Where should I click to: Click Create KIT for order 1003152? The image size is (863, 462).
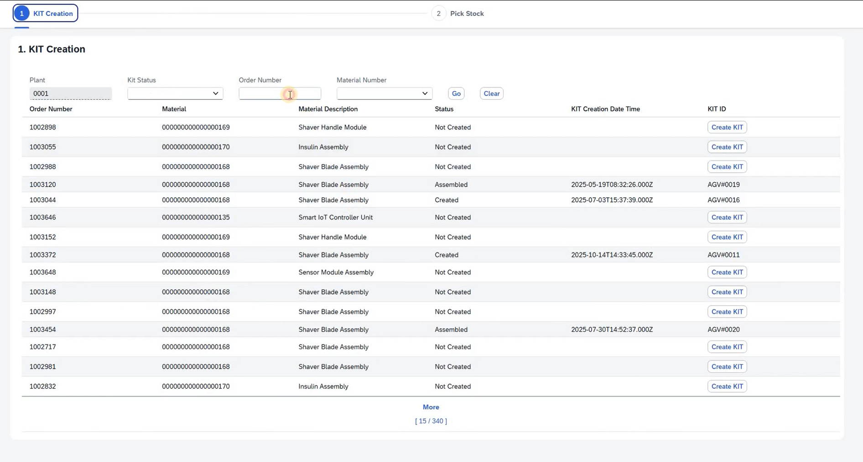tap(727, 237)
